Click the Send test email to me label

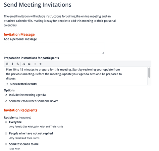[24, 144]
